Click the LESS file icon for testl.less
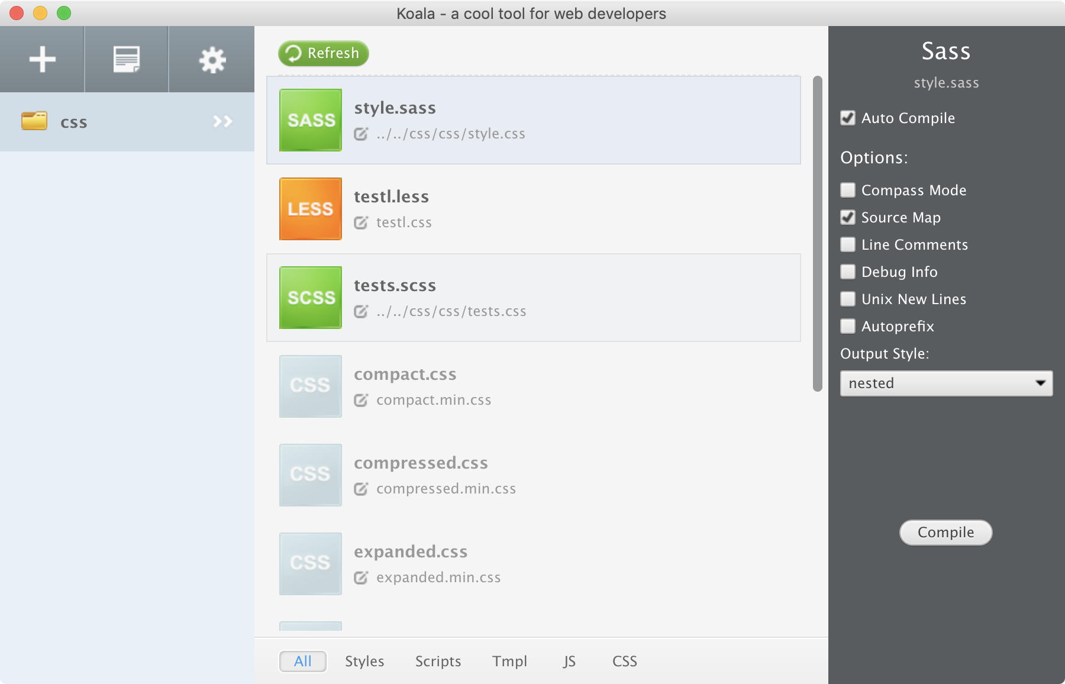This screenshot has width=1065, height=684. [x=311, y=209]
